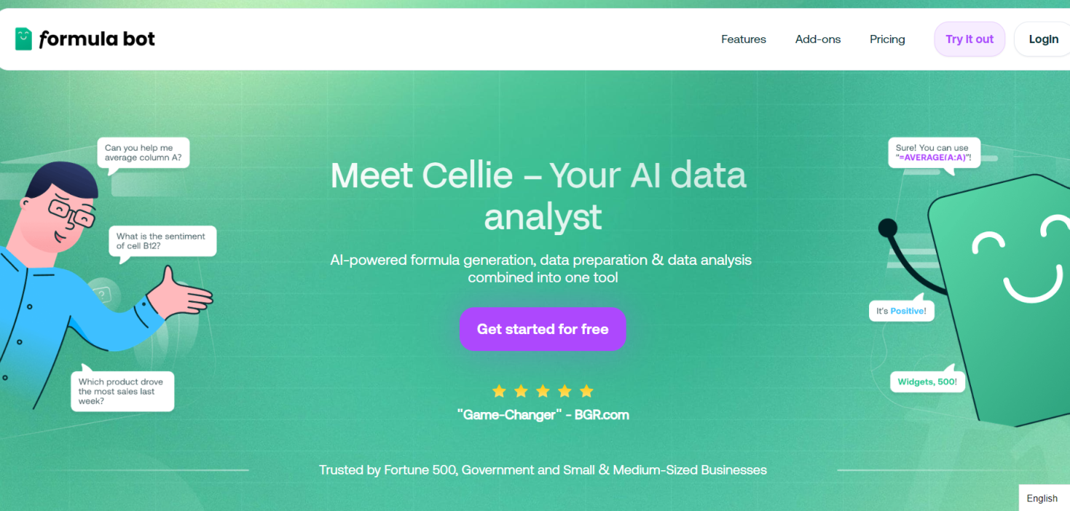Image resolution: width=1070 pixels, height=511 pixels.
Task: Click the '=AVERAGE(A:A)' speech bubble
Action: tap(934, 152)
